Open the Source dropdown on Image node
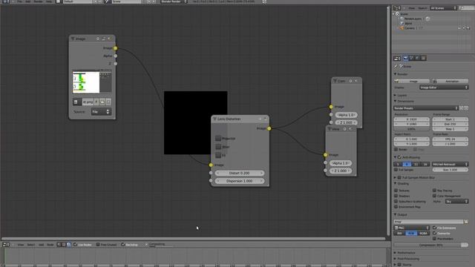Viewport: 475px width, 267px height. (x=101, y=112)
